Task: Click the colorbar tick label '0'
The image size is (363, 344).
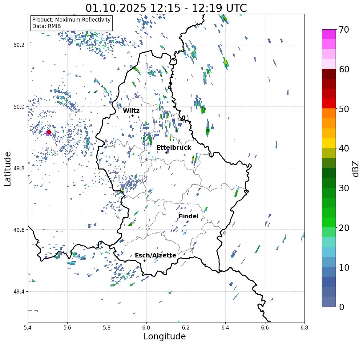Action: 341,307
